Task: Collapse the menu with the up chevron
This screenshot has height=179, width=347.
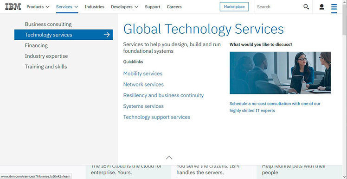Action: [169, 158]
